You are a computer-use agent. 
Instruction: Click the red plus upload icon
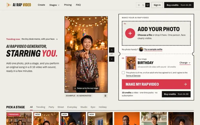pos(130,33)
